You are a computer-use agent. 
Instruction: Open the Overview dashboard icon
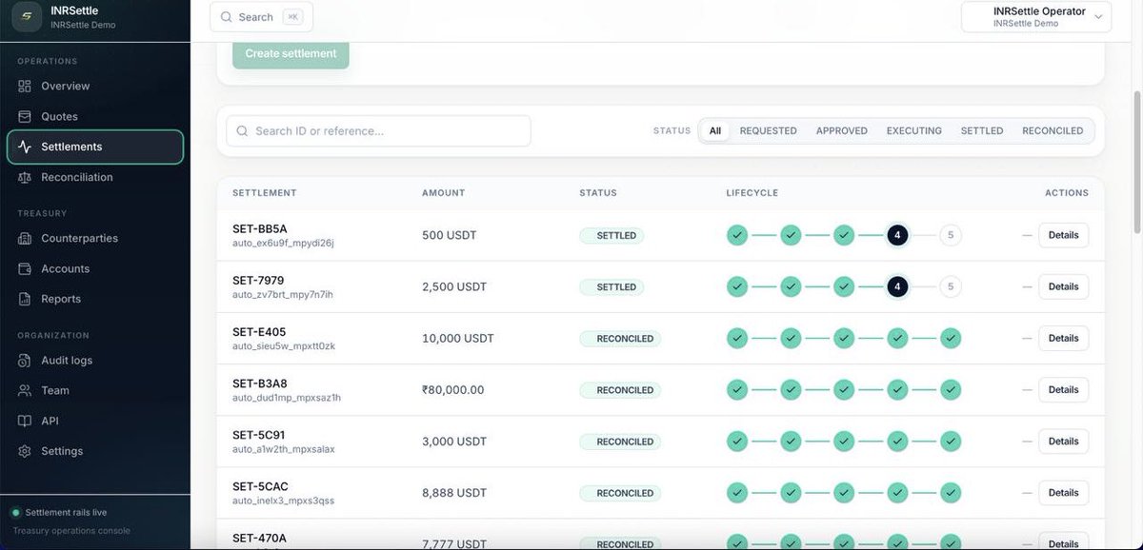25,87
